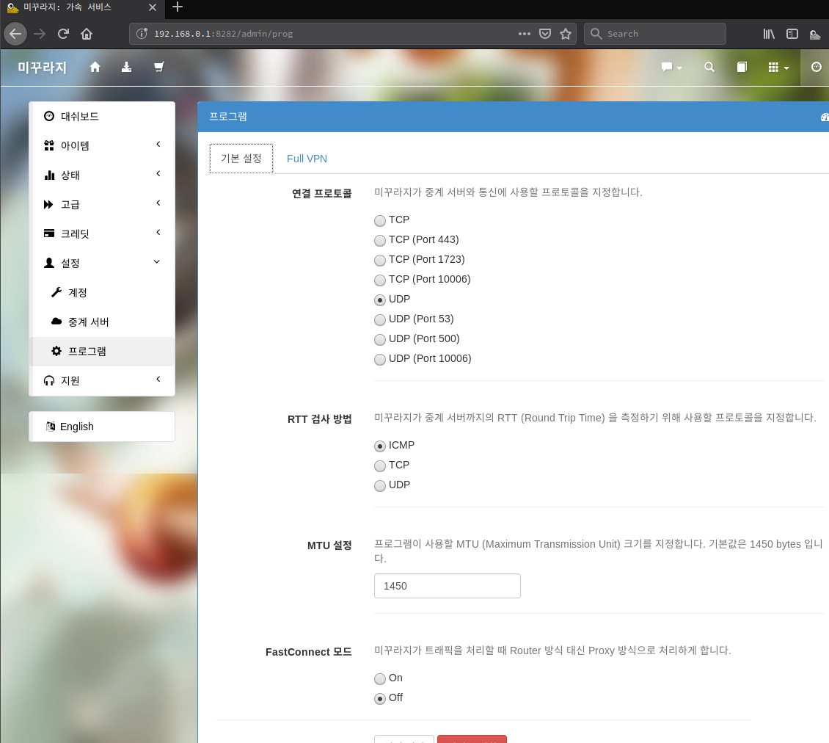Expand the 아이템 sidebar menu
This screenshot has height=743, width=829.
[x=102, y=145]
